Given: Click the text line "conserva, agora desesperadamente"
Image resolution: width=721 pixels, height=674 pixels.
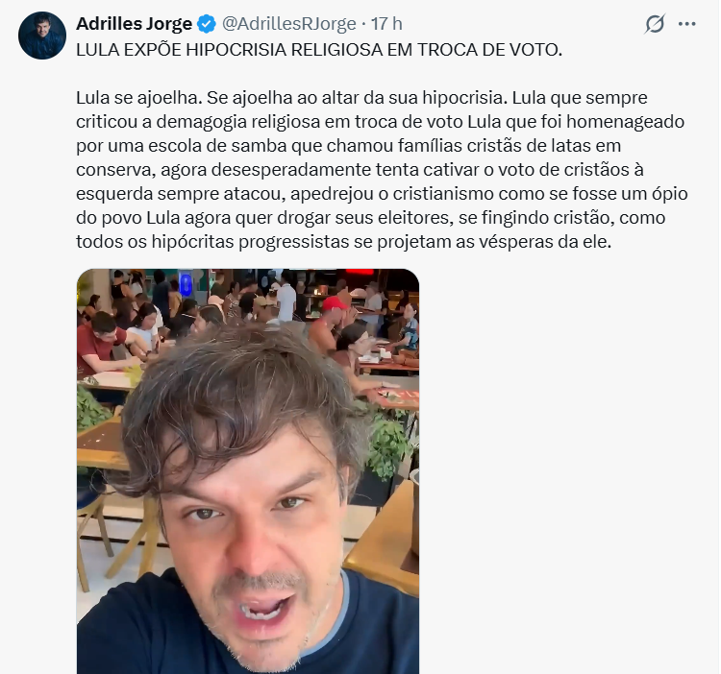Looking at the screenshot, I should [360, 170].
